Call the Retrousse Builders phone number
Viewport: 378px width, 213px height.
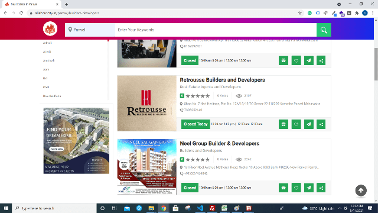click(193, 110)
